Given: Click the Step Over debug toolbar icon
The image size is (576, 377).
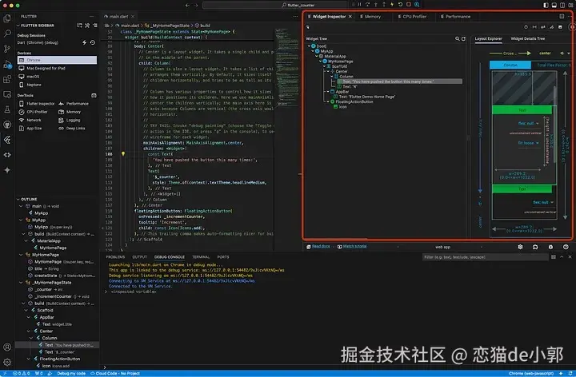Looking at the screenshot, I should tap(367, 5).
